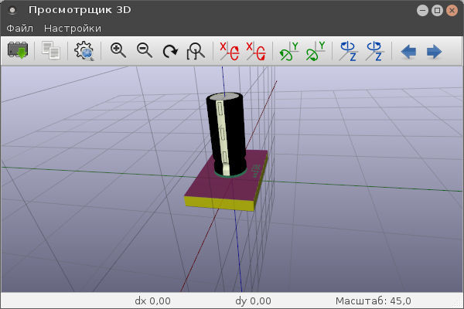The height and width of the screenshot is (309, 464).
Task: Click the window menu dot in the title bar
Action: click(x=12, y=10)
